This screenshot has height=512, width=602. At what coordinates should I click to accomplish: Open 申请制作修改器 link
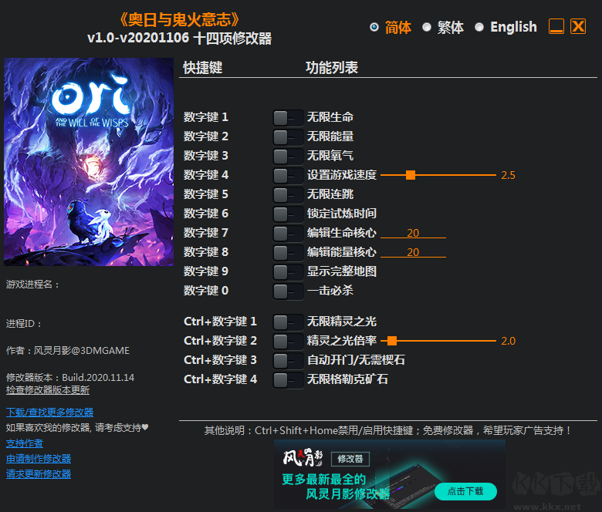pos(39,459)
